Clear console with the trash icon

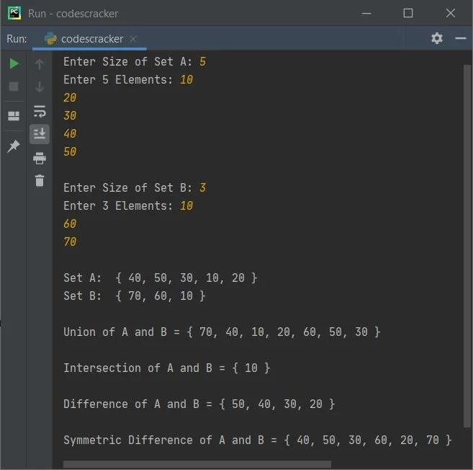(40, 181)
